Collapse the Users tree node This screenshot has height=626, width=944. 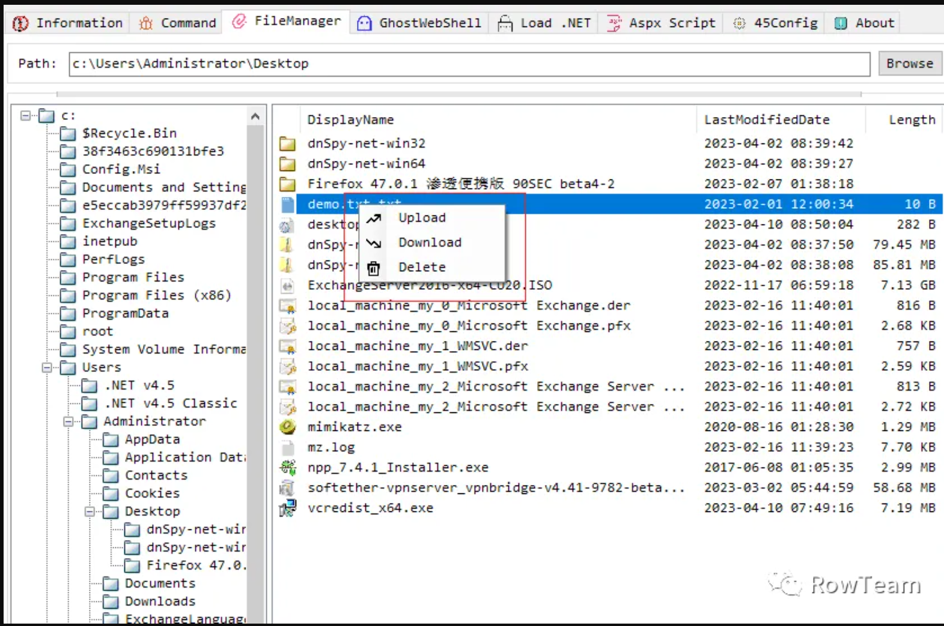click(46, 367)
